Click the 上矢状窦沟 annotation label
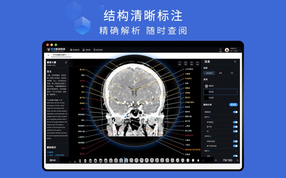 coord(189,69)
